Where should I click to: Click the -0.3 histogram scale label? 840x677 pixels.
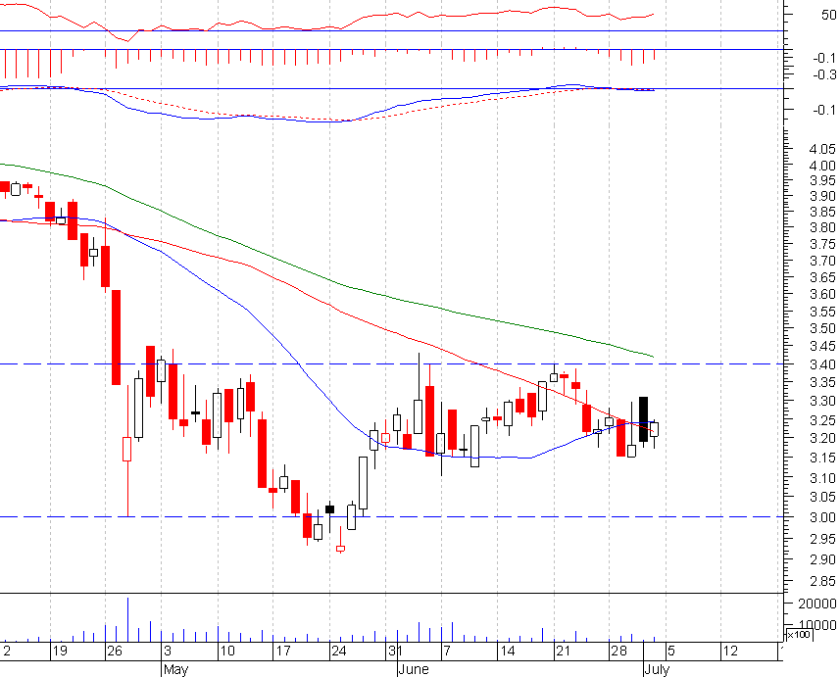824,74
